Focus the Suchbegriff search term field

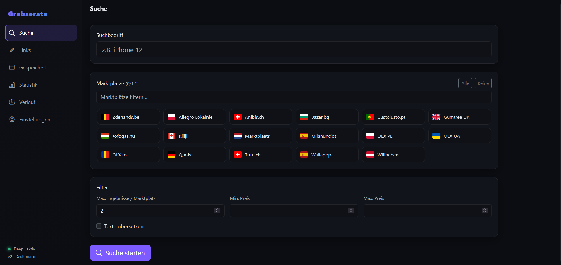[x=294, y=50]
